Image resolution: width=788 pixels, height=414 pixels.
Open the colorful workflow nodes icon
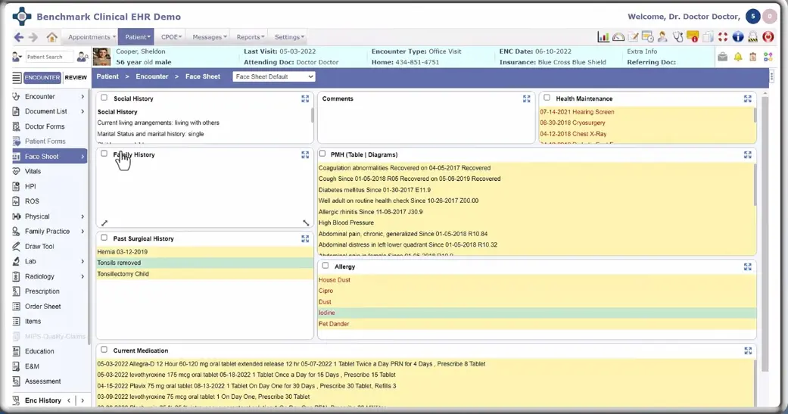(x=768, y=57)
